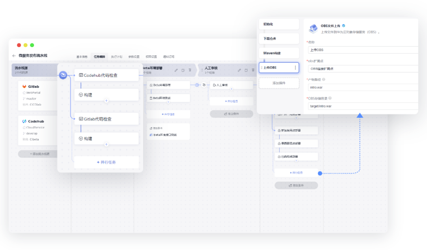427x250 pixels.
Task: Open the 构建 task under Gitlab代码检查
Action: 106,138
